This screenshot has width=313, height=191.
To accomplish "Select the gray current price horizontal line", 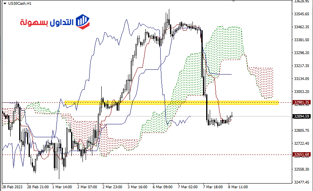I will (147, 116).
